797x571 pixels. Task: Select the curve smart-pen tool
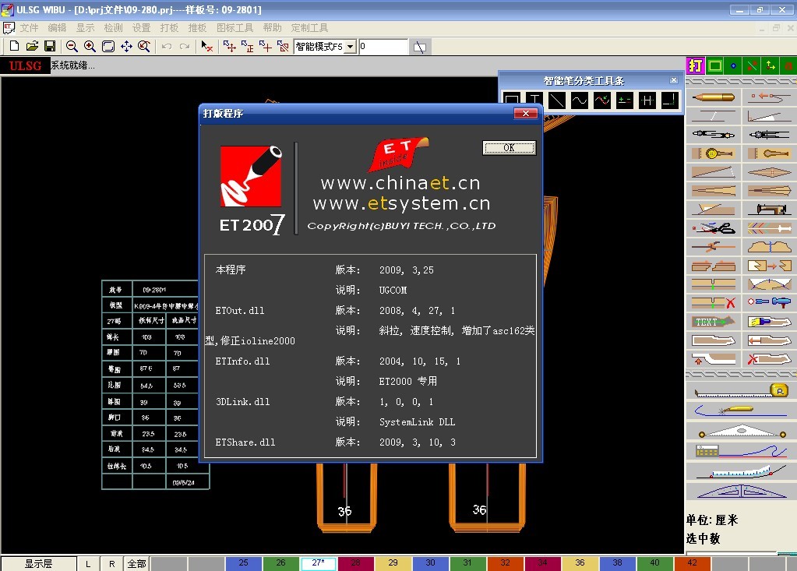point(579,100)
